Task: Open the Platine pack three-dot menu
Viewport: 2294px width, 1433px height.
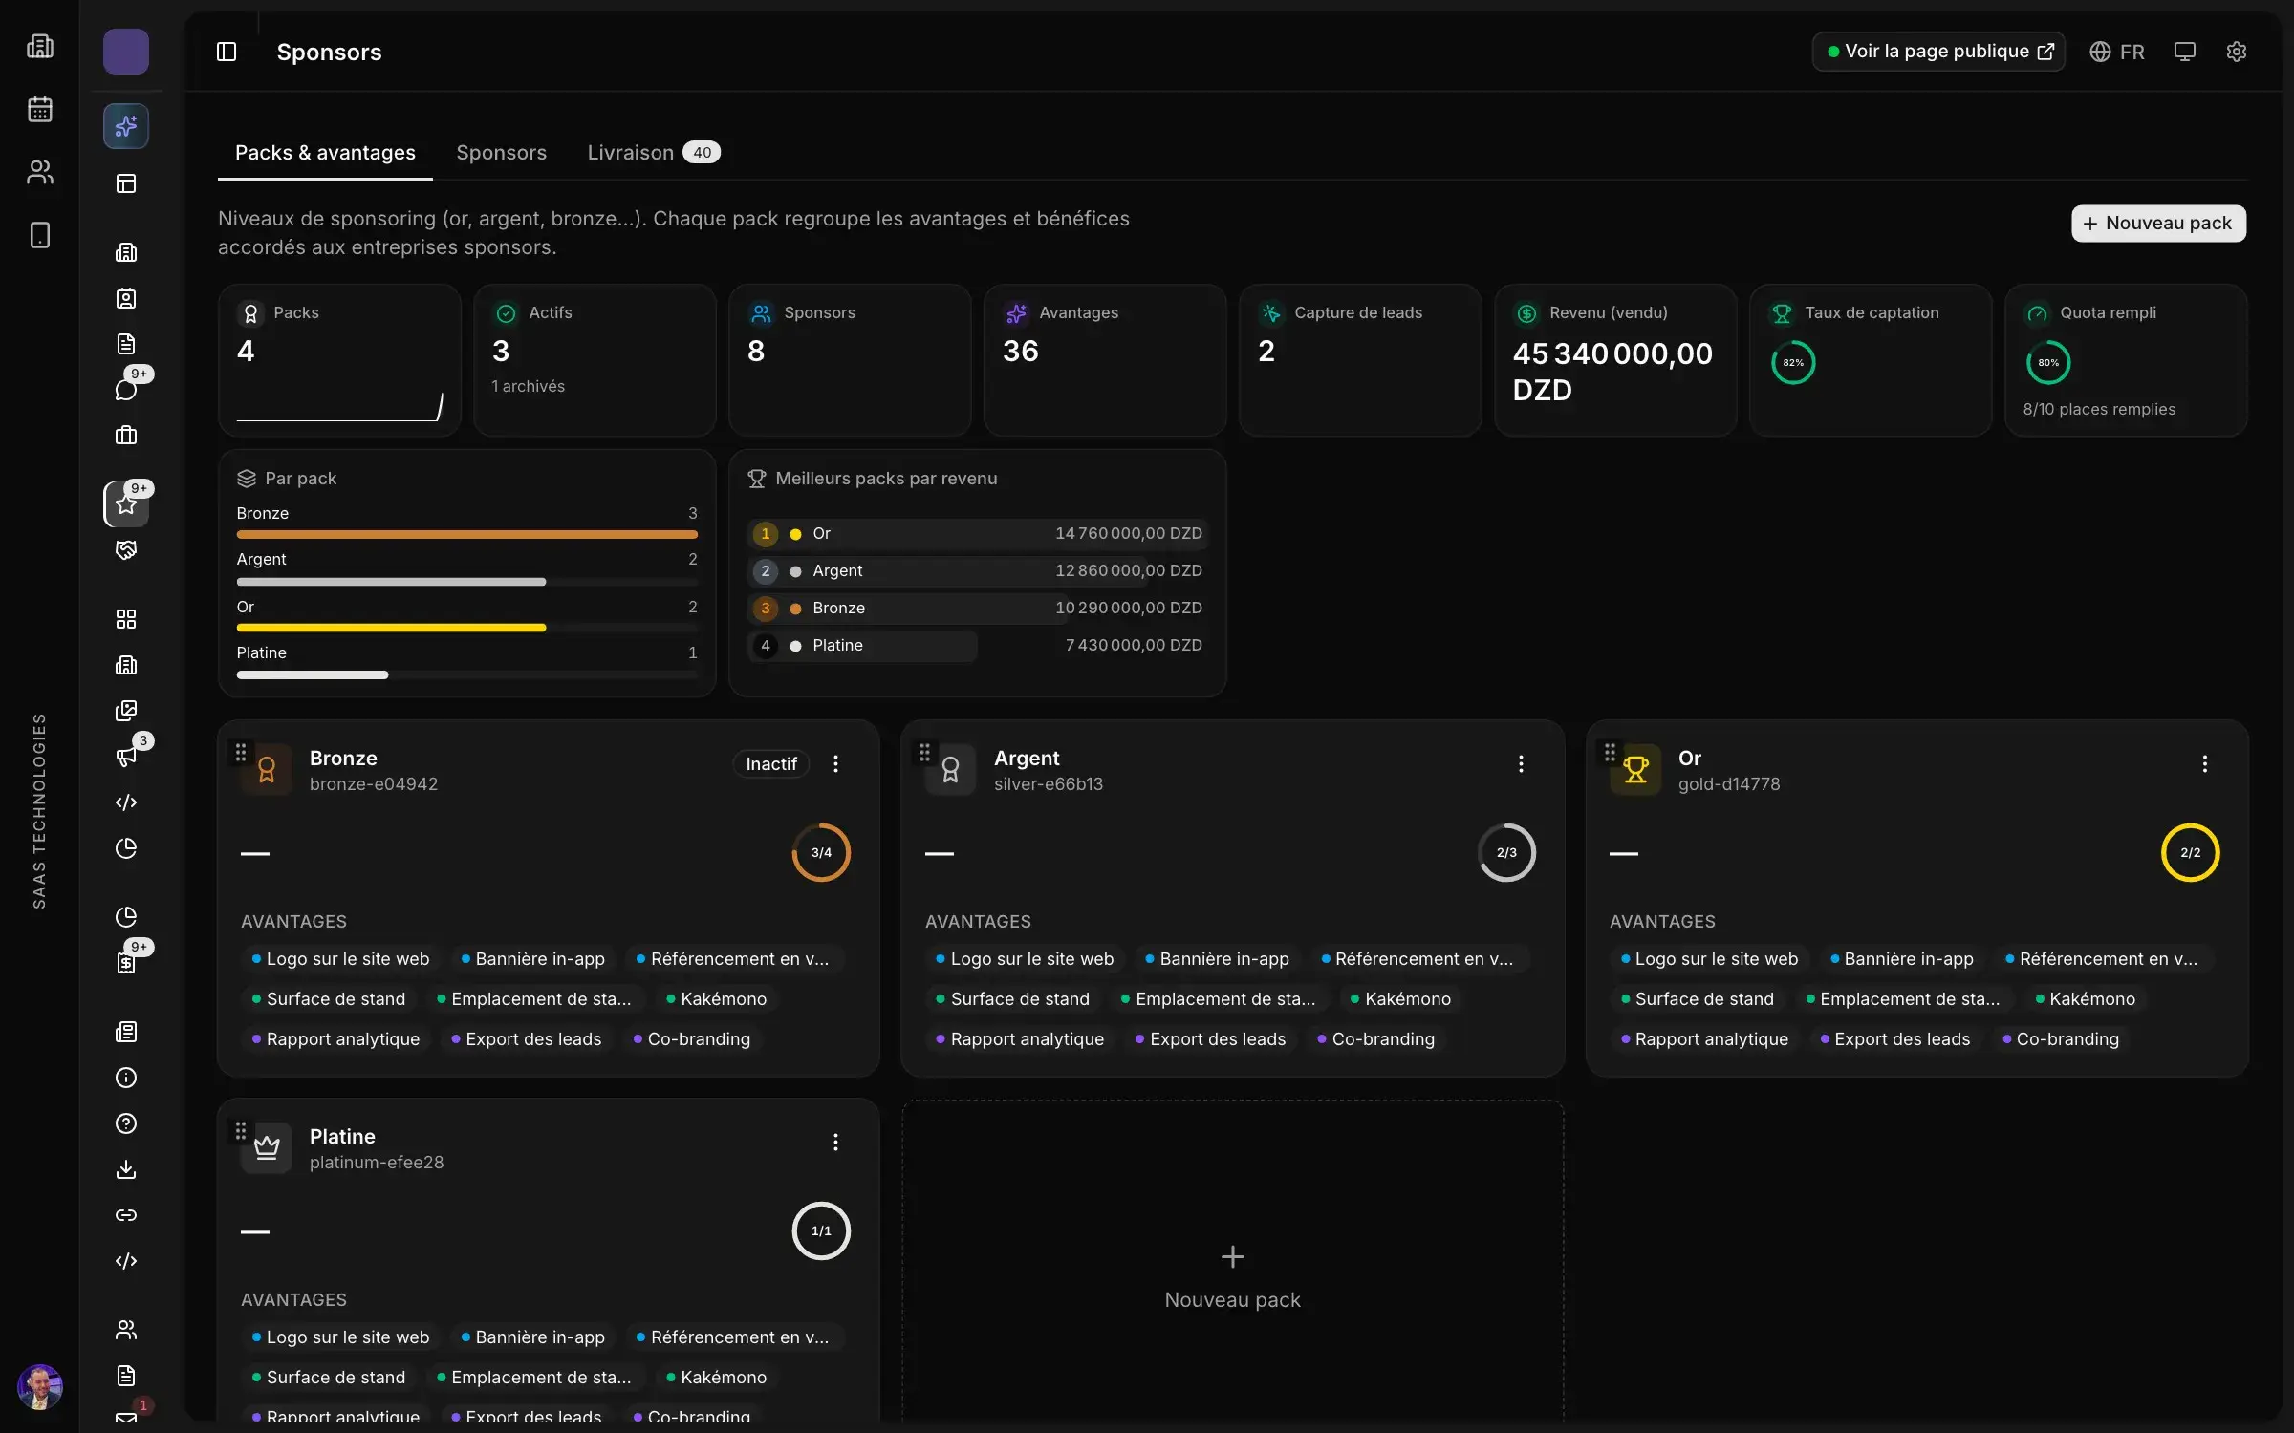Action: (835, 1142)
